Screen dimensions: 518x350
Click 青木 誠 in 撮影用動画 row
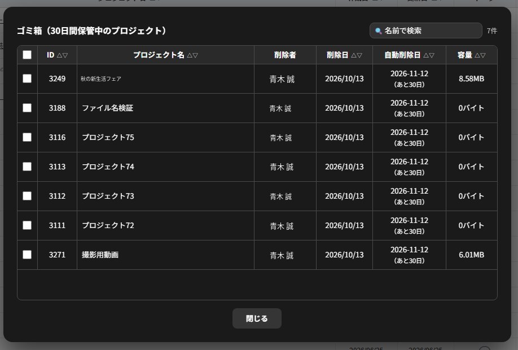click(x=282, y=255)
